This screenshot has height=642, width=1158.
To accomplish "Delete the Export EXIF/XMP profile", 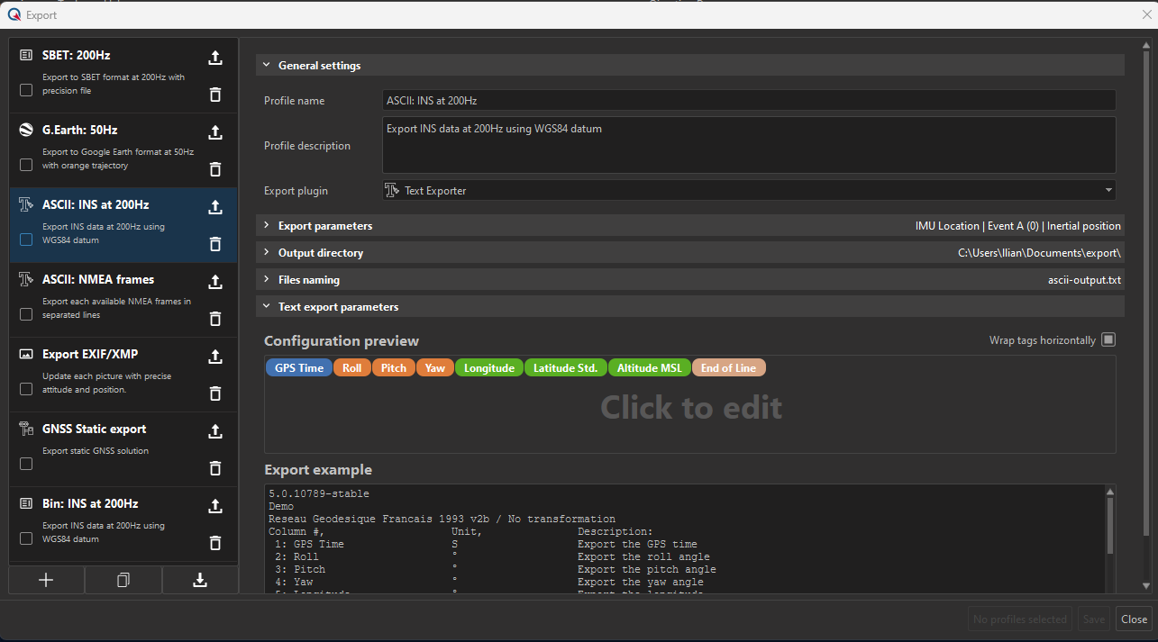I will tap(215, 393).
